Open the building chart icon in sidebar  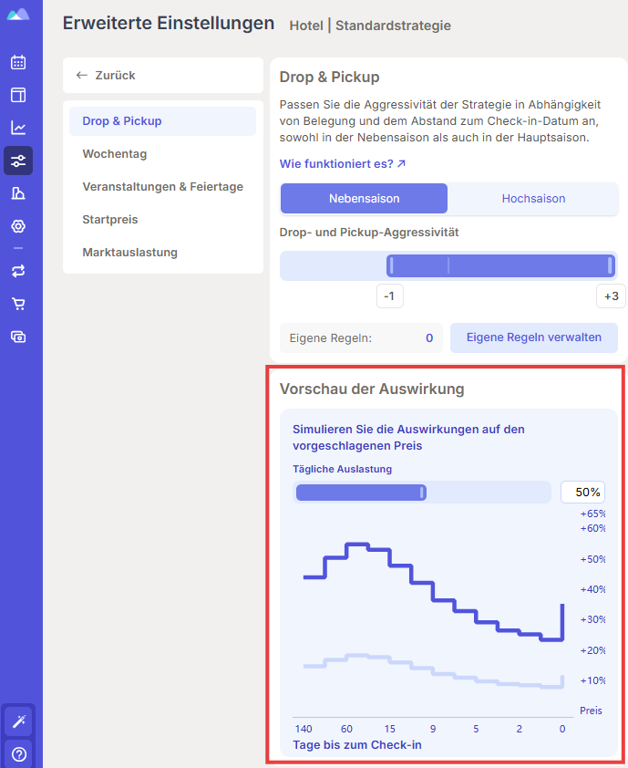(x=18, y=193)
